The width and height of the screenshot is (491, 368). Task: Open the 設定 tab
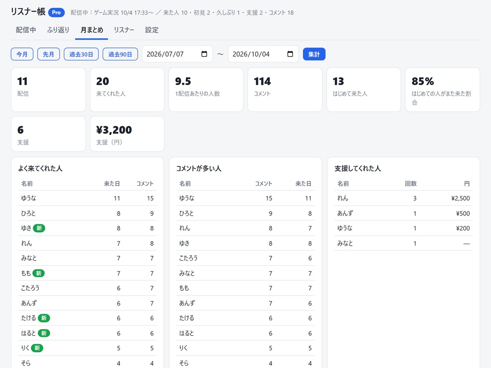coord(152,30)
